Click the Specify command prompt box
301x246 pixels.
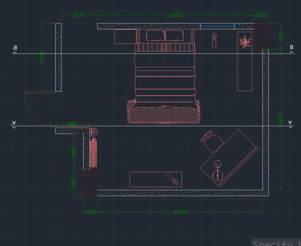[x=276, y=242]
